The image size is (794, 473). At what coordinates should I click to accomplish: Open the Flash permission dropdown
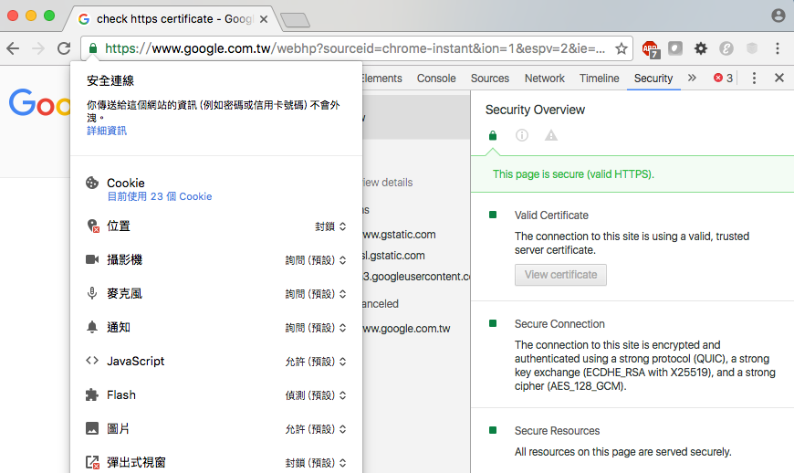[316, 395]
